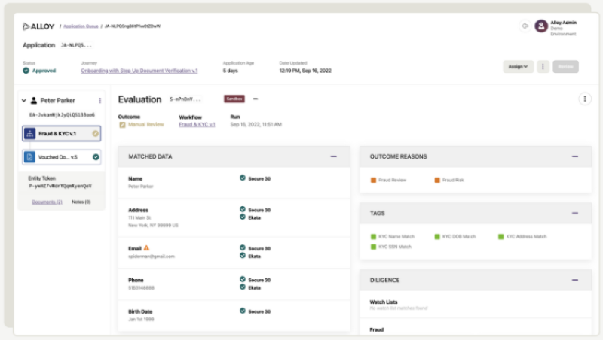Click the phone number 5153148888 value

pyautogui.click(x=141, y=288)
